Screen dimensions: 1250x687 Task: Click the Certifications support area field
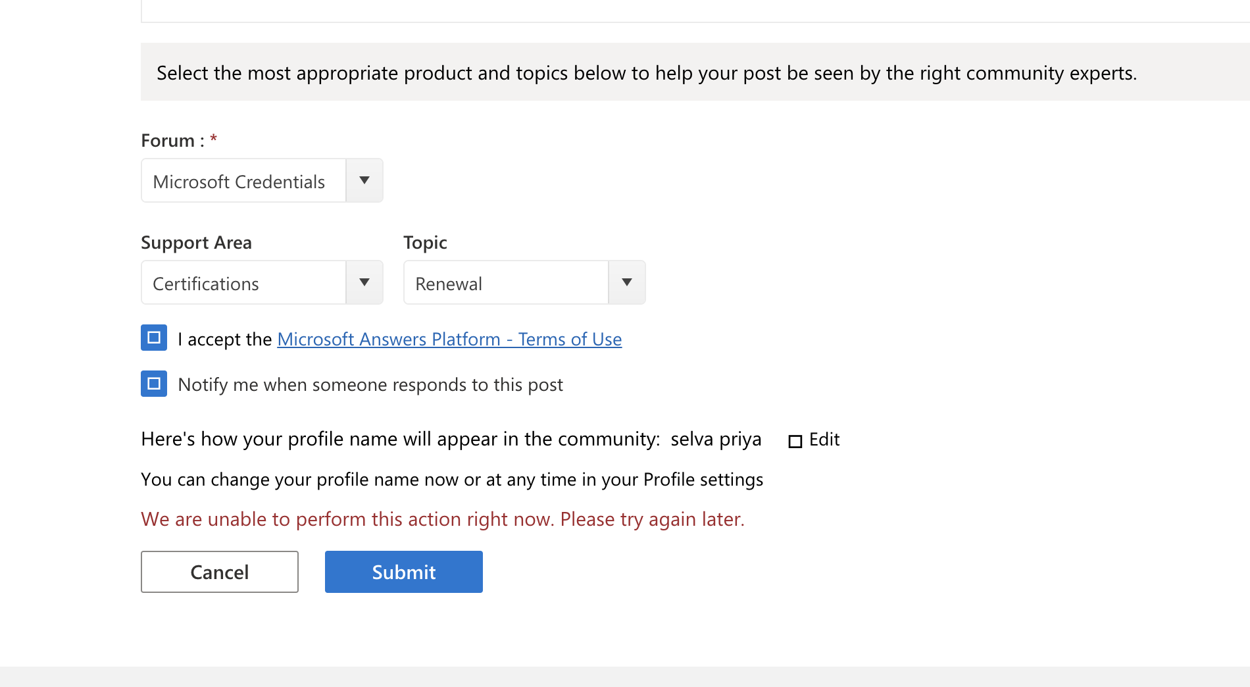click(243, 282)
